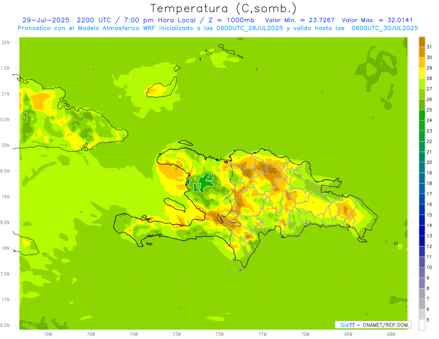This screenshot has width=439, height=339.
Task: Click the "17N" latitude label
Action: (x=5, y=300)
